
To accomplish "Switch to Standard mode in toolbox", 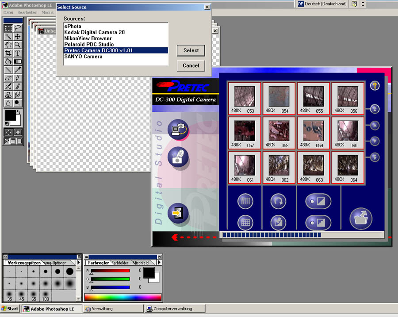I will [x=8, y=132].
